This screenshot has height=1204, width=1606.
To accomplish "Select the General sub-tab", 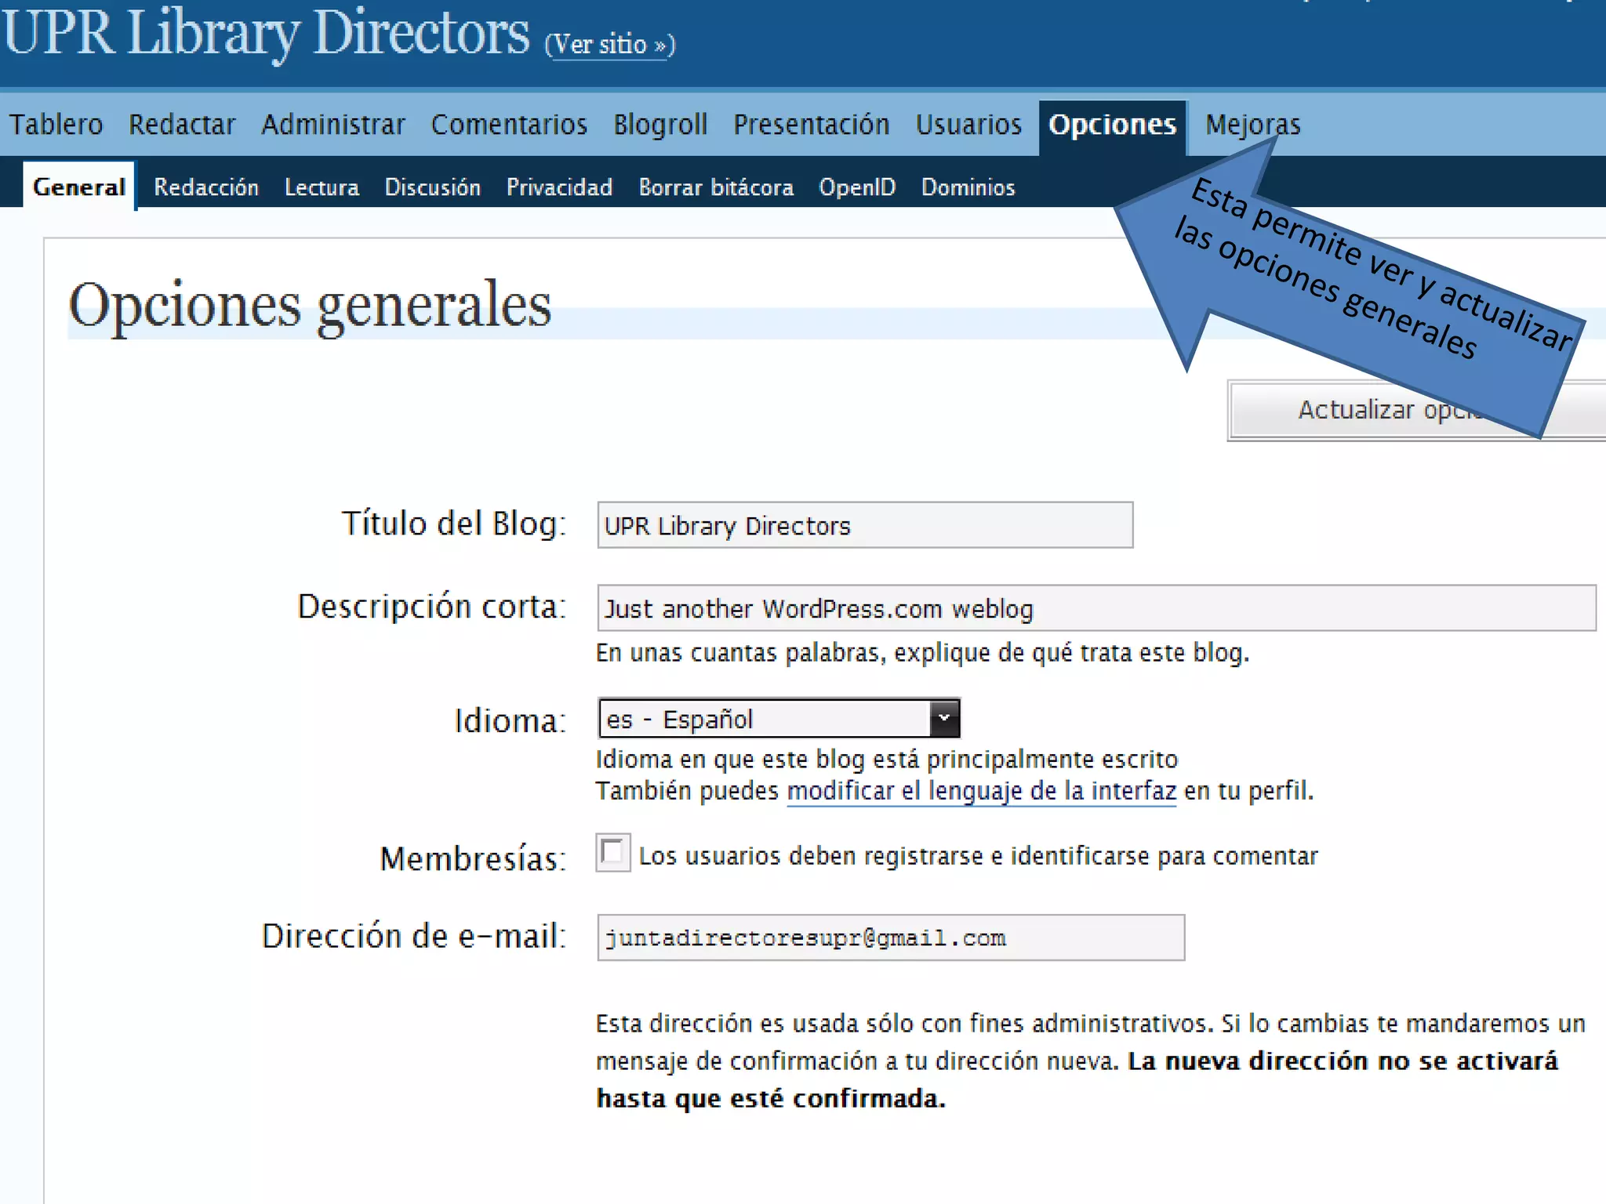I will tap(79, 187).
